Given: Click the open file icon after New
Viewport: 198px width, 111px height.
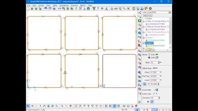Looking at the screenshot, I should 32,9.
